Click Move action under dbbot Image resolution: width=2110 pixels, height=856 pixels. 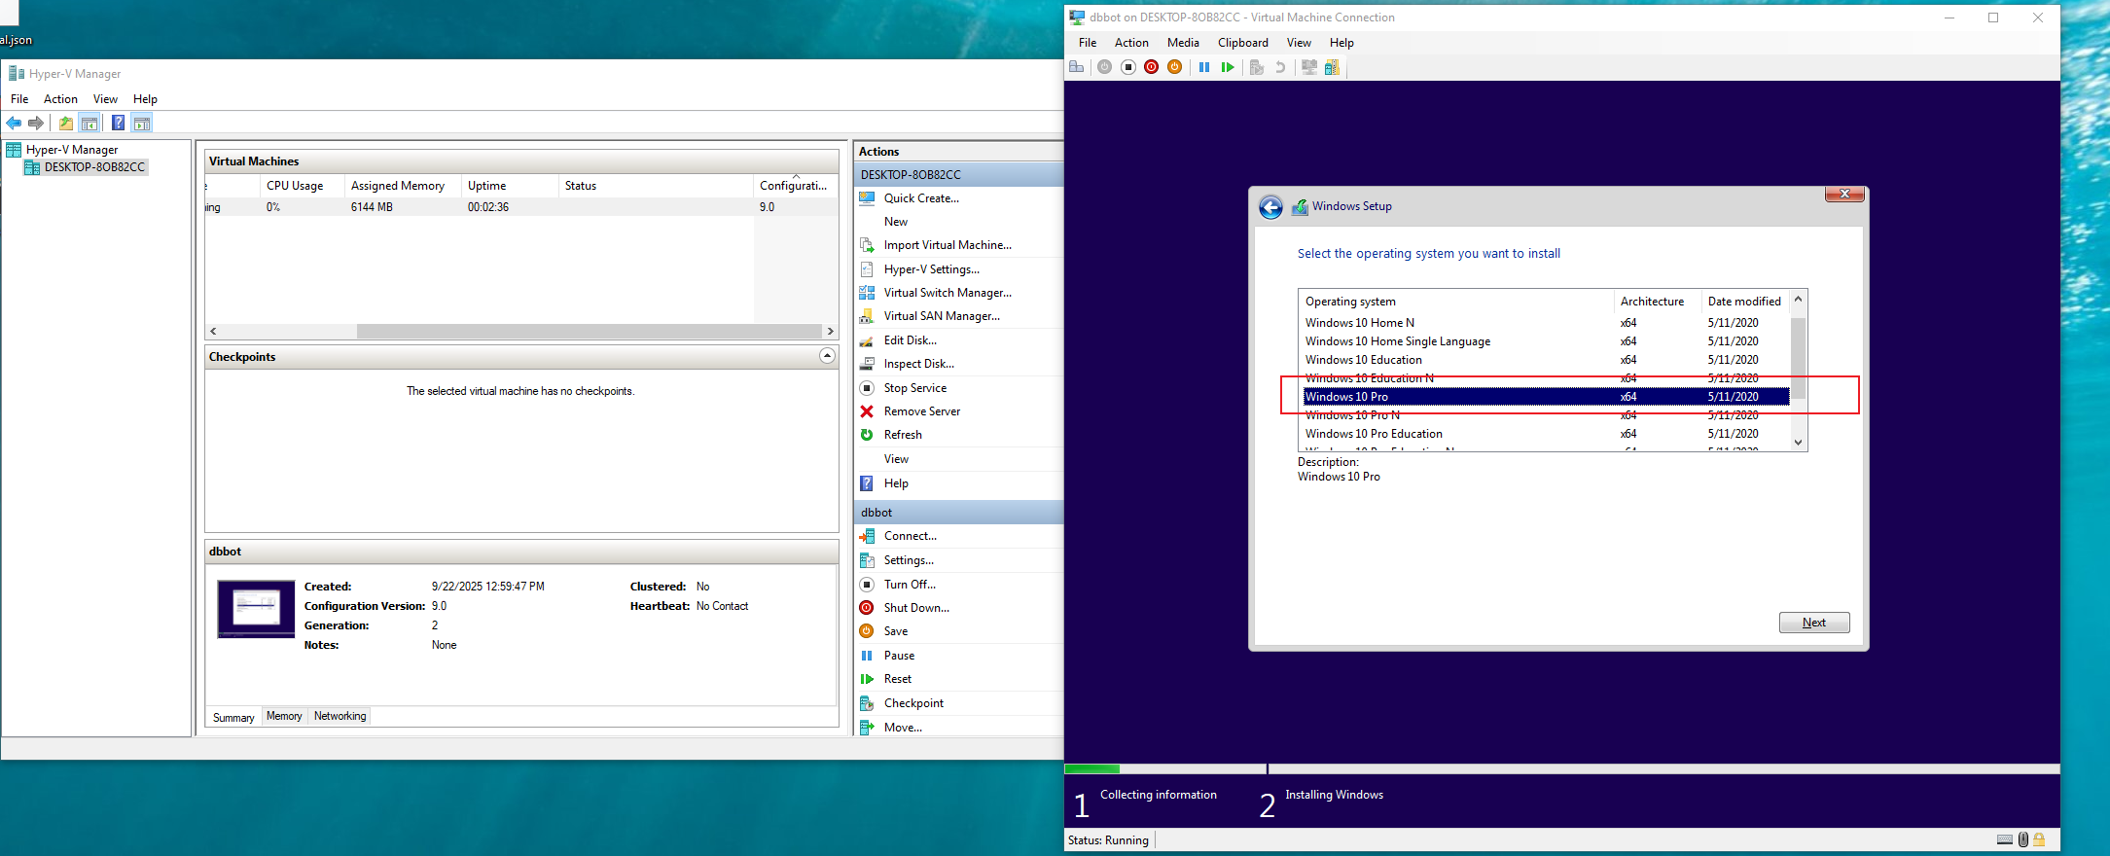pos(903,728)
